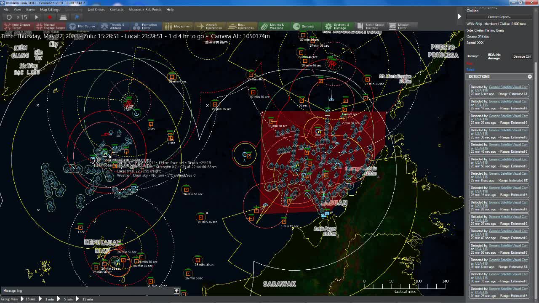Click the ship silhouette toolbar icon

[63, 17]
